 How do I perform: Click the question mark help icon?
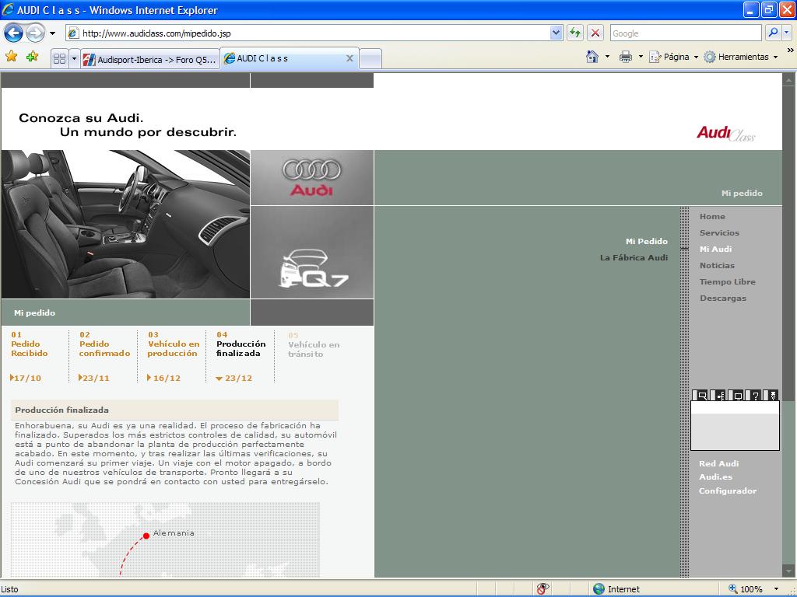click(x=756, y=396)
